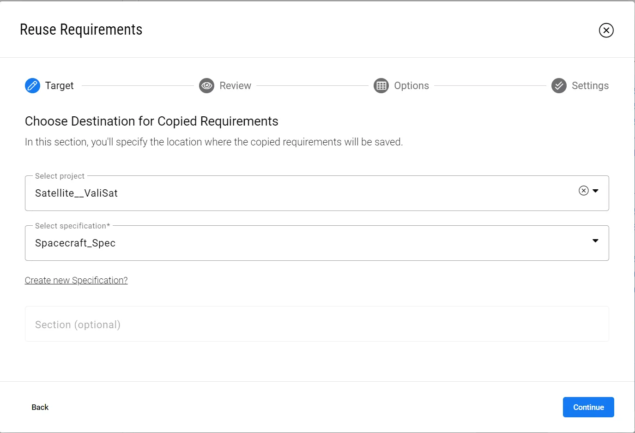Click the Choose Destination for Copied Requirements heading
The image size is (635, 433).
click(x=151, y=121)
